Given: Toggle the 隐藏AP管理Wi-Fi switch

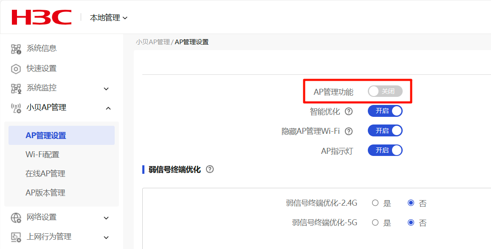Looking at the screenshot, I should point(385,131).
